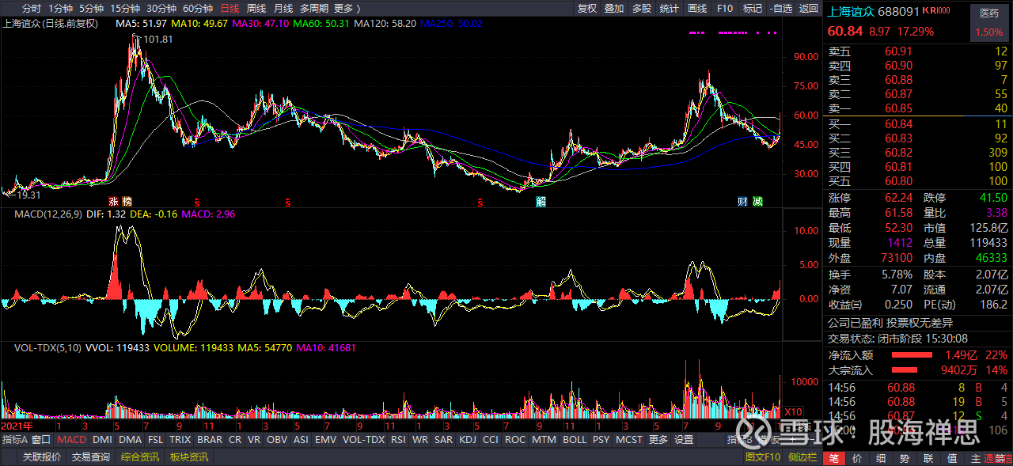This screenshot has width=1013, height=466.
Task: Toggle the 复权 price adjustment option
Action: tap(586, 9)
